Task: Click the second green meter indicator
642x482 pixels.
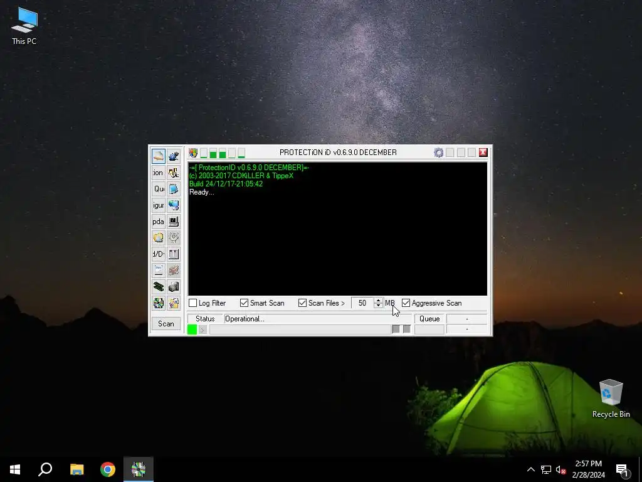Action: [x=213, y=153]
